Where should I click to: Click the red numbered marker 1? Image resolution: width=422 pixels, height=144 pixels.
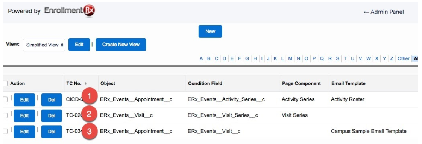pos(90,96)
